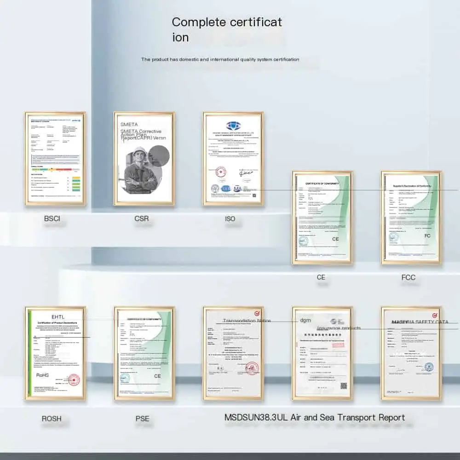Open the SMETA report certificate with worker photo
The image size is (460, 460).
(x=144, y=158)
